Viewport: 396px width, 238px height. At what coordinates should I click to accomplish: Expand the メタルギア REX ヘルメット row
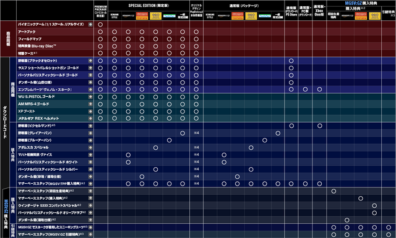pyautogui.click(x=90, y=118)
